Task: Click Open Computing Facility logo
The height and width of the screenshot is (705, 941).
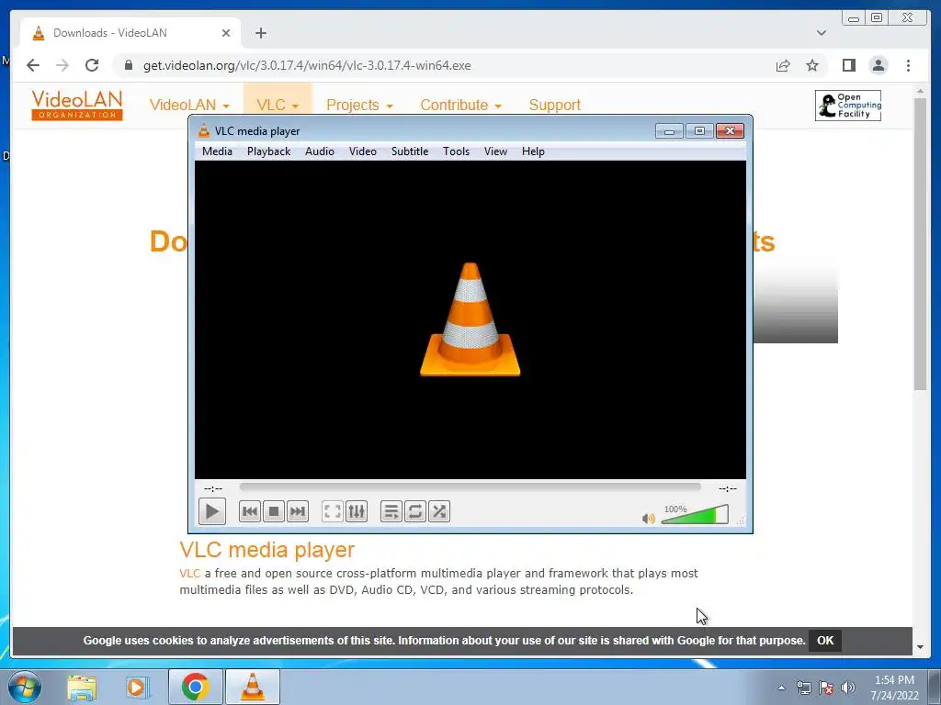Action: pyautogui.click(x=848, y=106)
